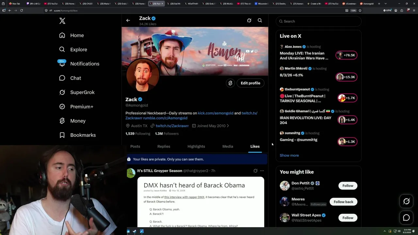The width and height of the screenshot is (418, 235).
Task: Switch to the Wisconsin browser tab
Action: pos(263,4)
